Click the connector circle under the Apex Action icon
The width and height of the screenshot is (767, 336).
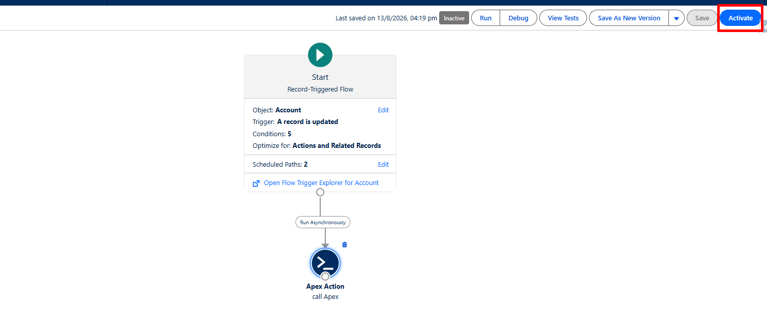[325, 277]
